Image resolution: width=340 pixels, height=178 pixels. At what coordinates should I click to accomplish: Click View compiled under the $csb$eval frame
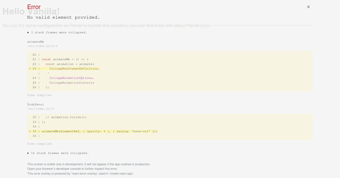coord(39,144)
